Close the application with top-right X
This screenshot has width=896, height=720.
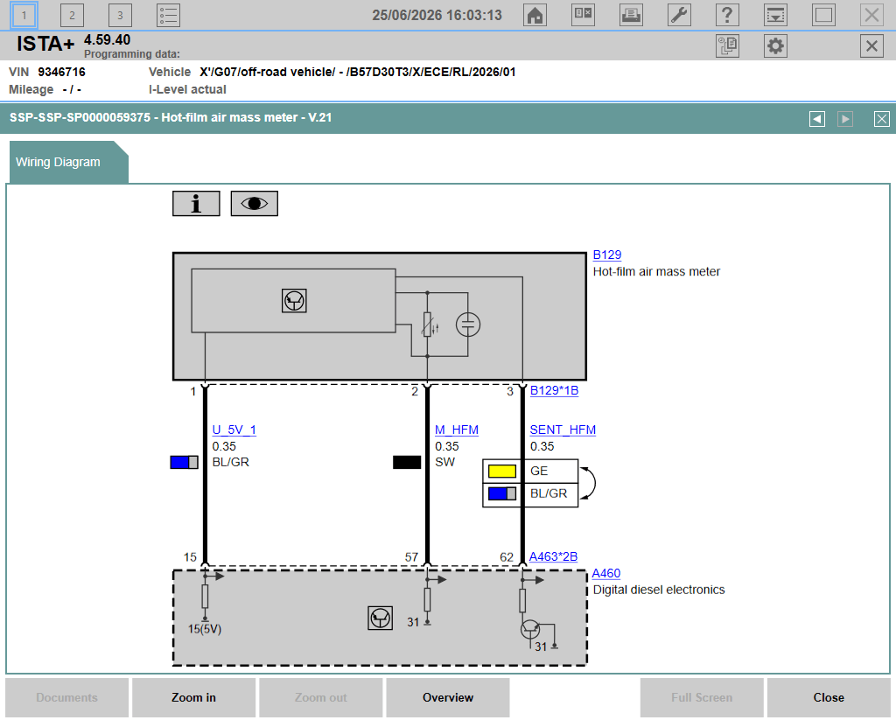click(871, 15)
